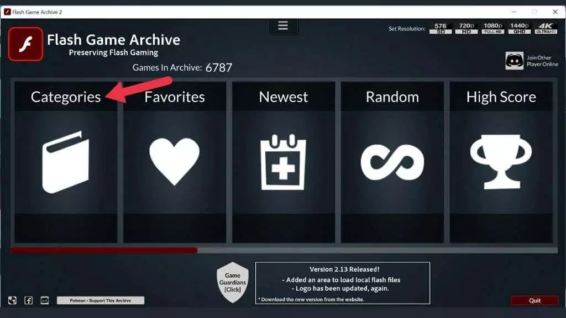Click the Newest calendar plus icon
Screen dimensions: 566x318
coord(284,162)
